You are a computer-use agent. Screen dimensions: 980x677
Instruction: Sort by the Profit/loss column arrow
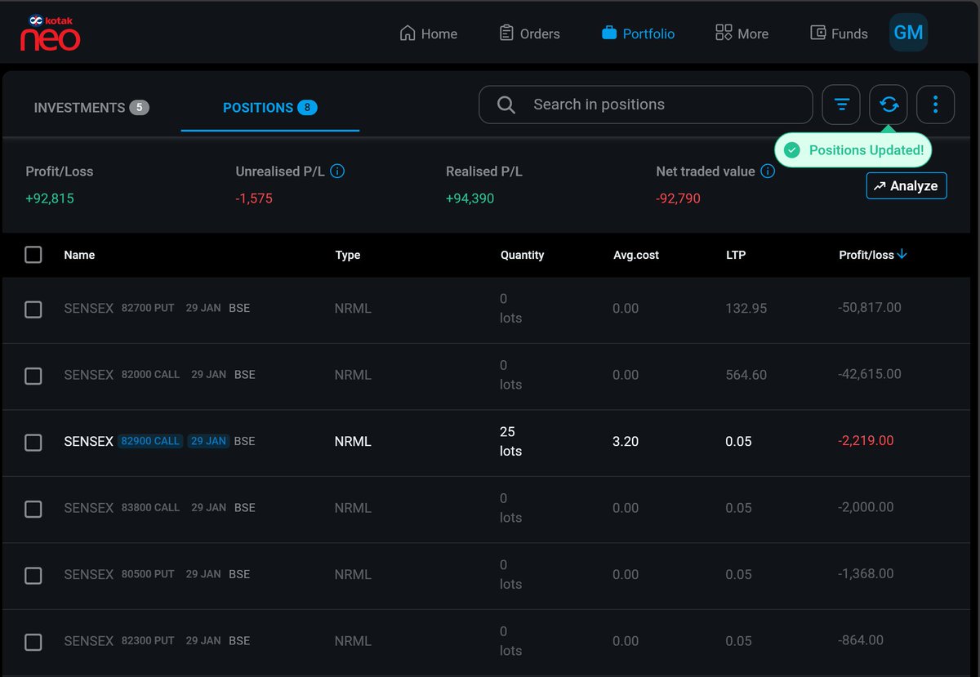click(x=902, y=255)
